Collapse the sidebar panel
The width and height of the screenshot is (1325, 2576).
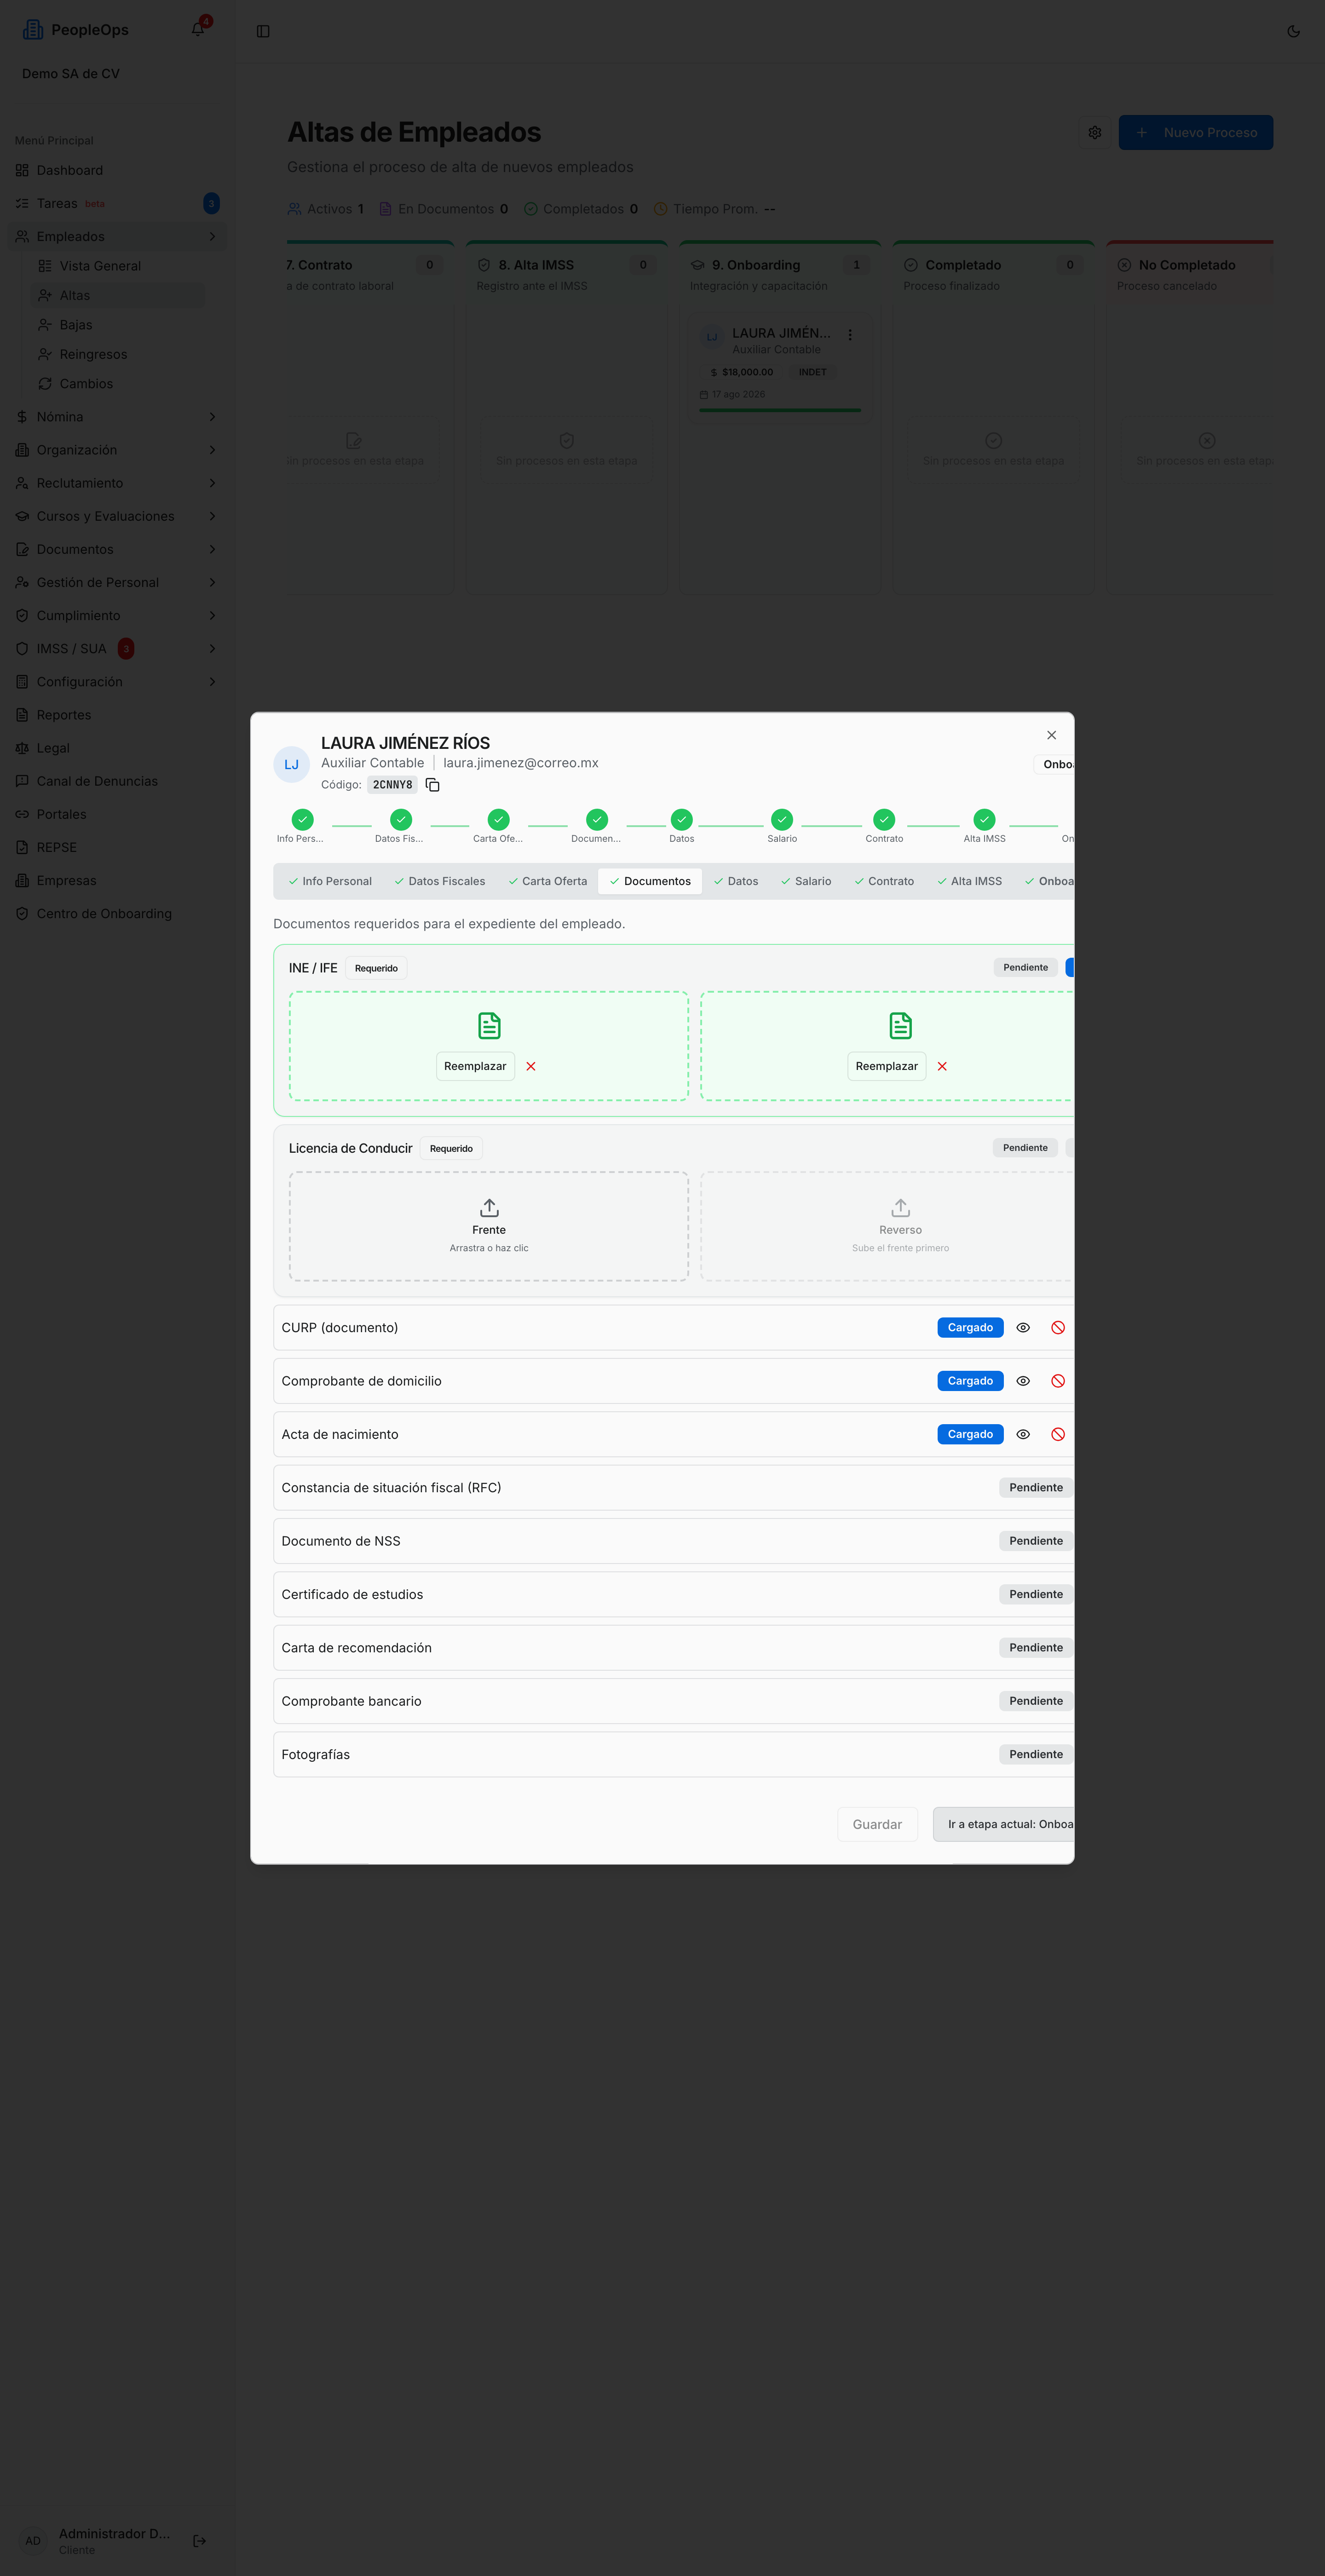pyautogui.click(x=263, y=31)
